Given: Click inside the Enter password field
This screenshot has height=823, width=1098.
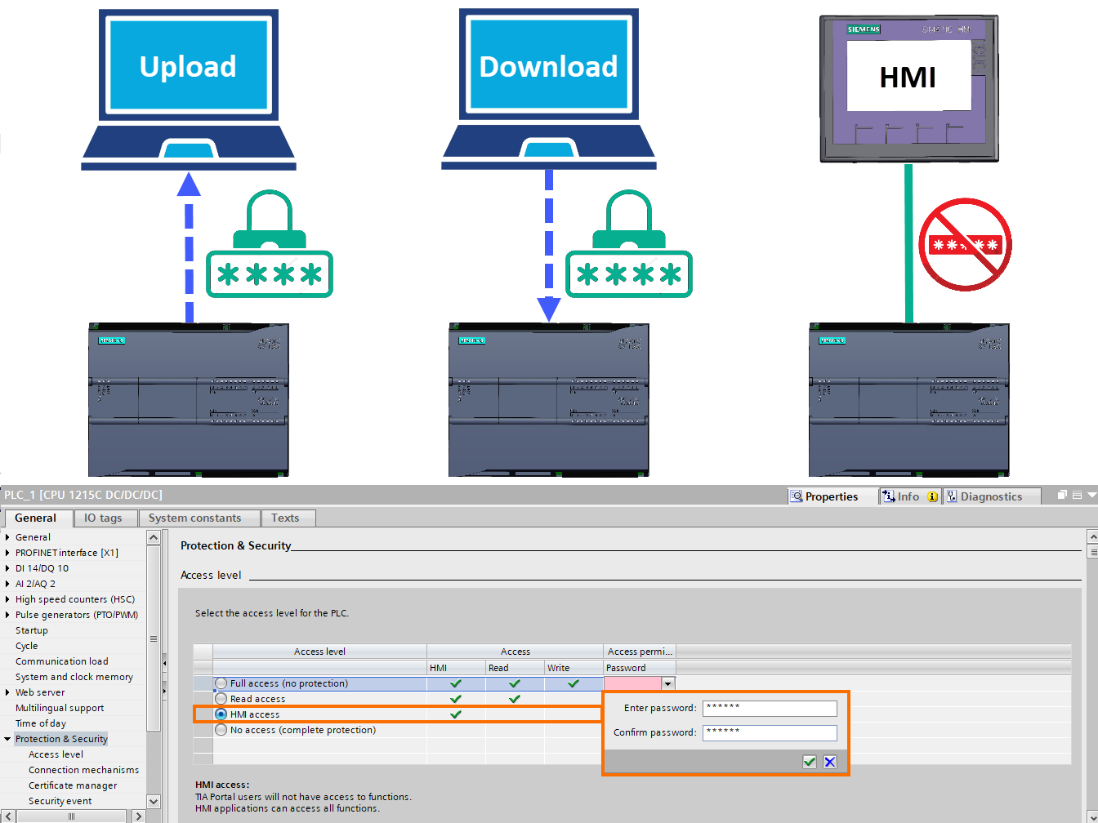Looking at the screenshot, I should (769, 708).
